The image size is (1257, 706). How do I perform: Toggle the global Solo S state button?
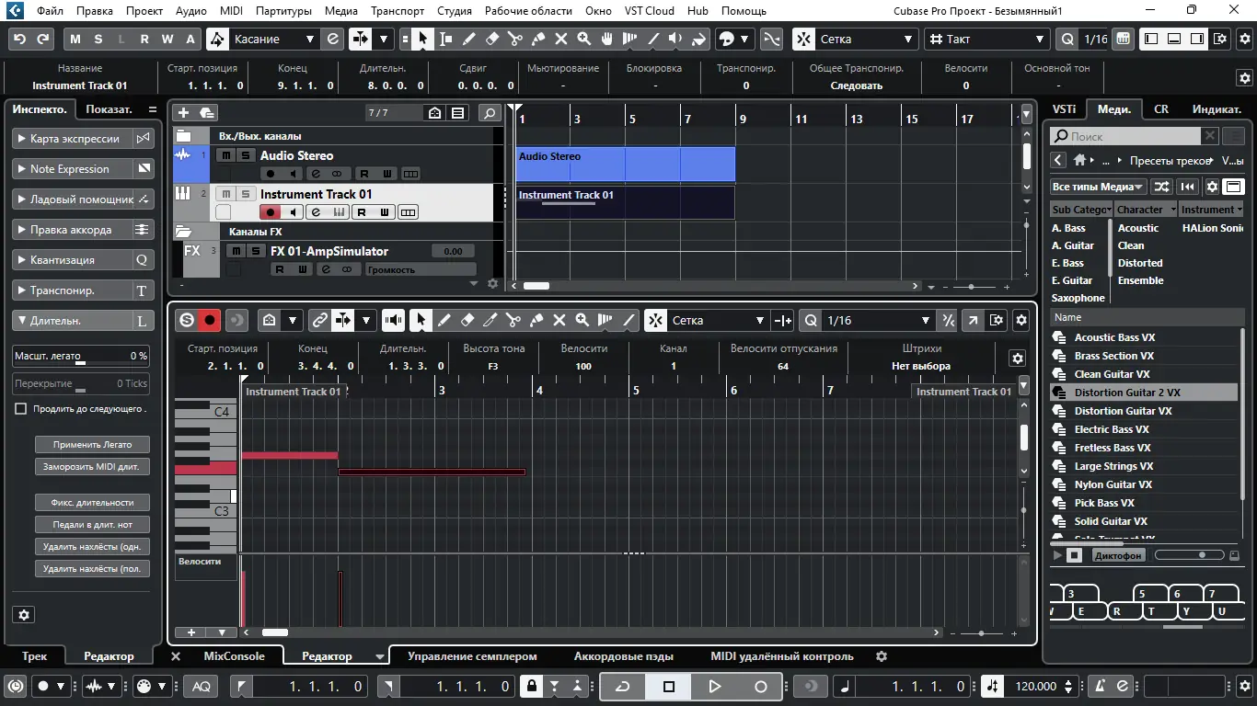click(x=98, y=40)
